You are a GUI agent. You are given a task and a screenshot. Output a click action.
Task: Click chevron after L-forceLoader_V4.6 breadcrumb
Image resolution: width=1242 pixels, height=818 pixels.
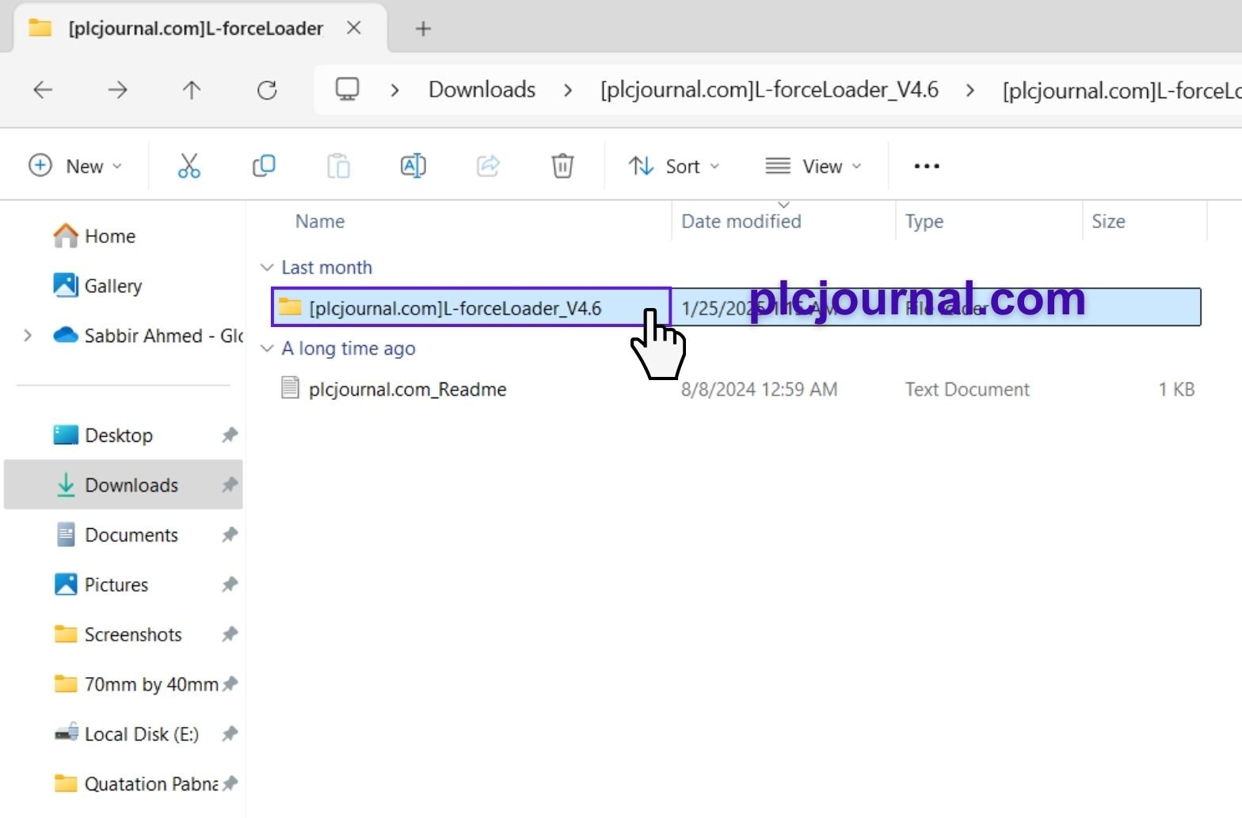pos(970,90)
